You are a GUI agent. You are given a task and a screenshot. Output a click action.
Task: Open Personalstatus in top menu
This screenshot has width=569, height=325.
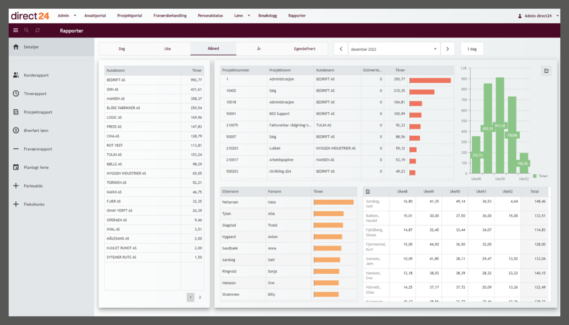coord(210,15)
